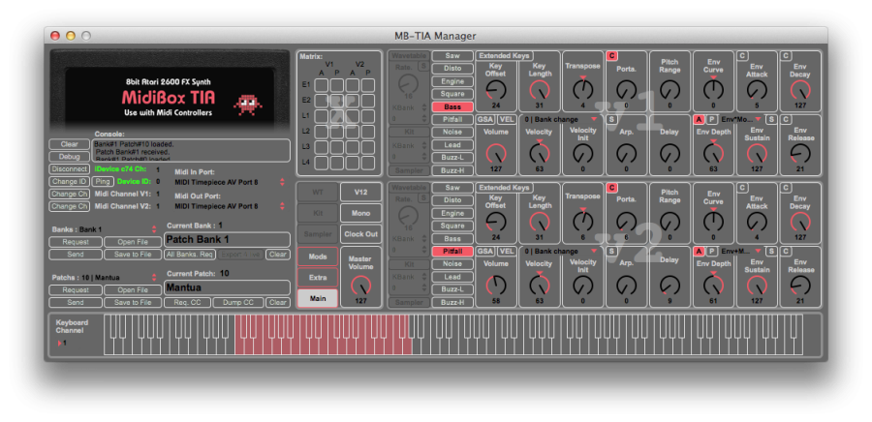872x422 pixels.
Task: Select Saw waveform for voice 1
Action: [452, 56]
